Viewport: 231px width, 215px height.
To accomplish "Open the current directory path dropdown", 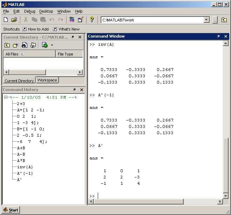I will pyautogui.click(x=206, y=20).
